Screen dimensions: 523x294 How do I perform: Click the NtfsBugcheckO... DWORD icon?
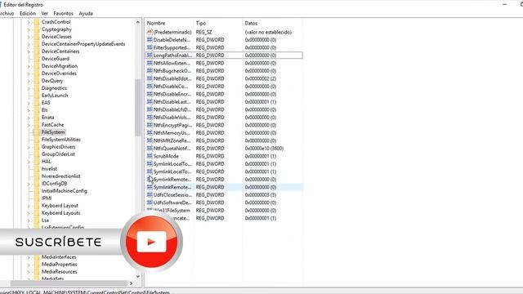pyautogui.click(x=150, y=71)
